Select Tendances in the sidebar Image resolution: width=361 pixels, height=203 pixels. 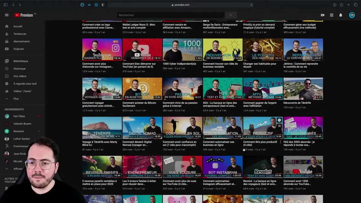pos(20,34)
